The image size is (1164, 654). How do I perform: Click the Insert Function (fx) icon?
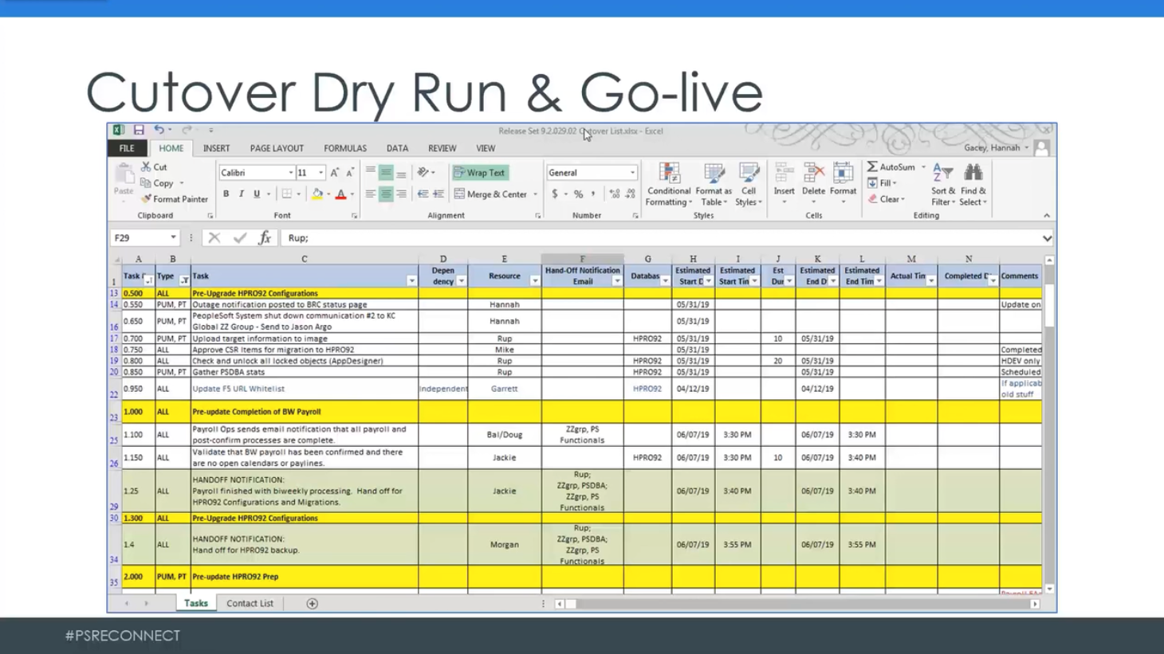click(x=265, y=237)
